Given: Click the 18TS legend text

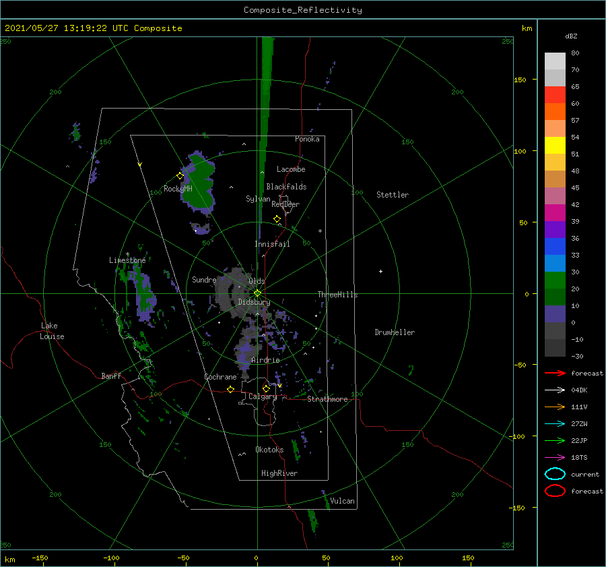Looking at the screenshot, I should (x=579, y=458).
